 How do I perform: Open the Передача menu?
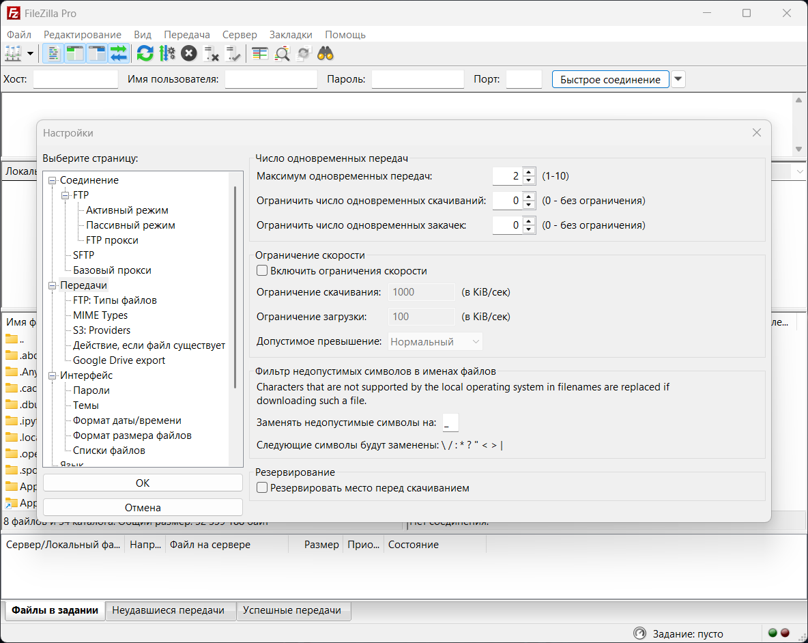(x=187, y=35)
